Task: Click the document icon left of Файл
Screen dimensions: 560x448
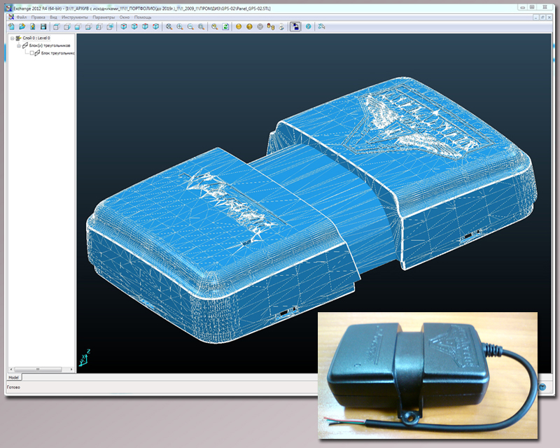Action: point(11,17)
